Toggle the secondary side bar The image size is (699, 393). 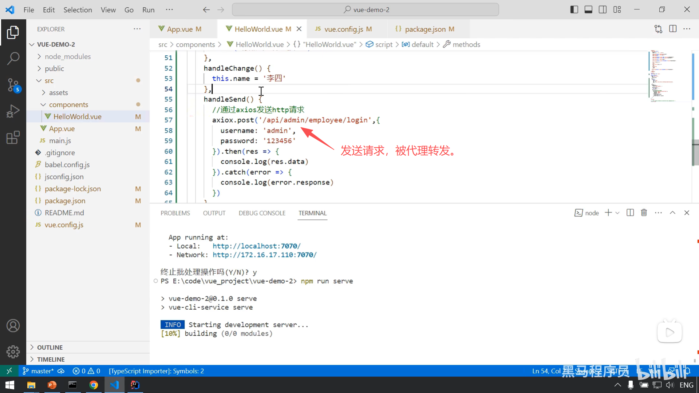click(603, 10)
